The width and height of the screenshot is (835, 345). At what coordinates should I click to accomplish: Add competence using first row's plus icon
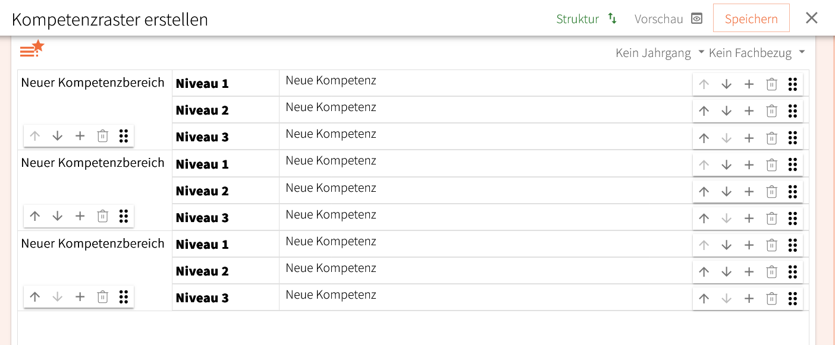(749, 84)
